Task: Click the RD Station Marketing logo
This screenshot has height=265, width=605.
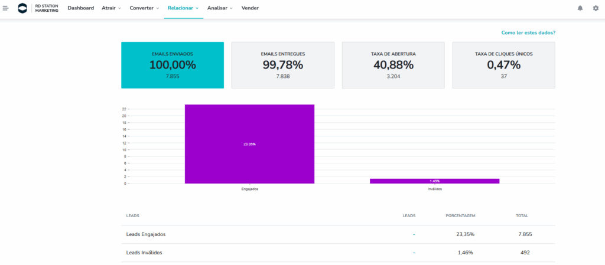Action: 38,8
